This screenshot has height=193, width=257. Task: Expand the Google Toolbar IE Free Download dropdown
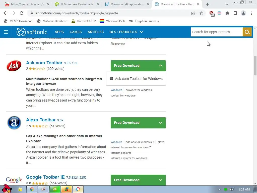coord(138,180)
